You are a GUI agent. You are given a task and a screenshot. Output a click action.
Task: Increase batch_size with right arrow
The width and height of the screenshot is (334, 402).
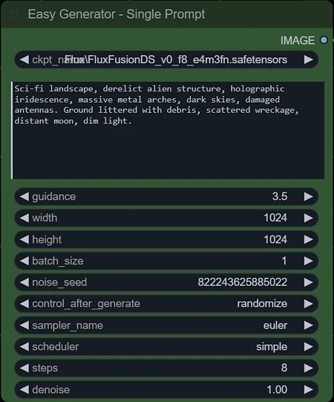click(308, 261)
